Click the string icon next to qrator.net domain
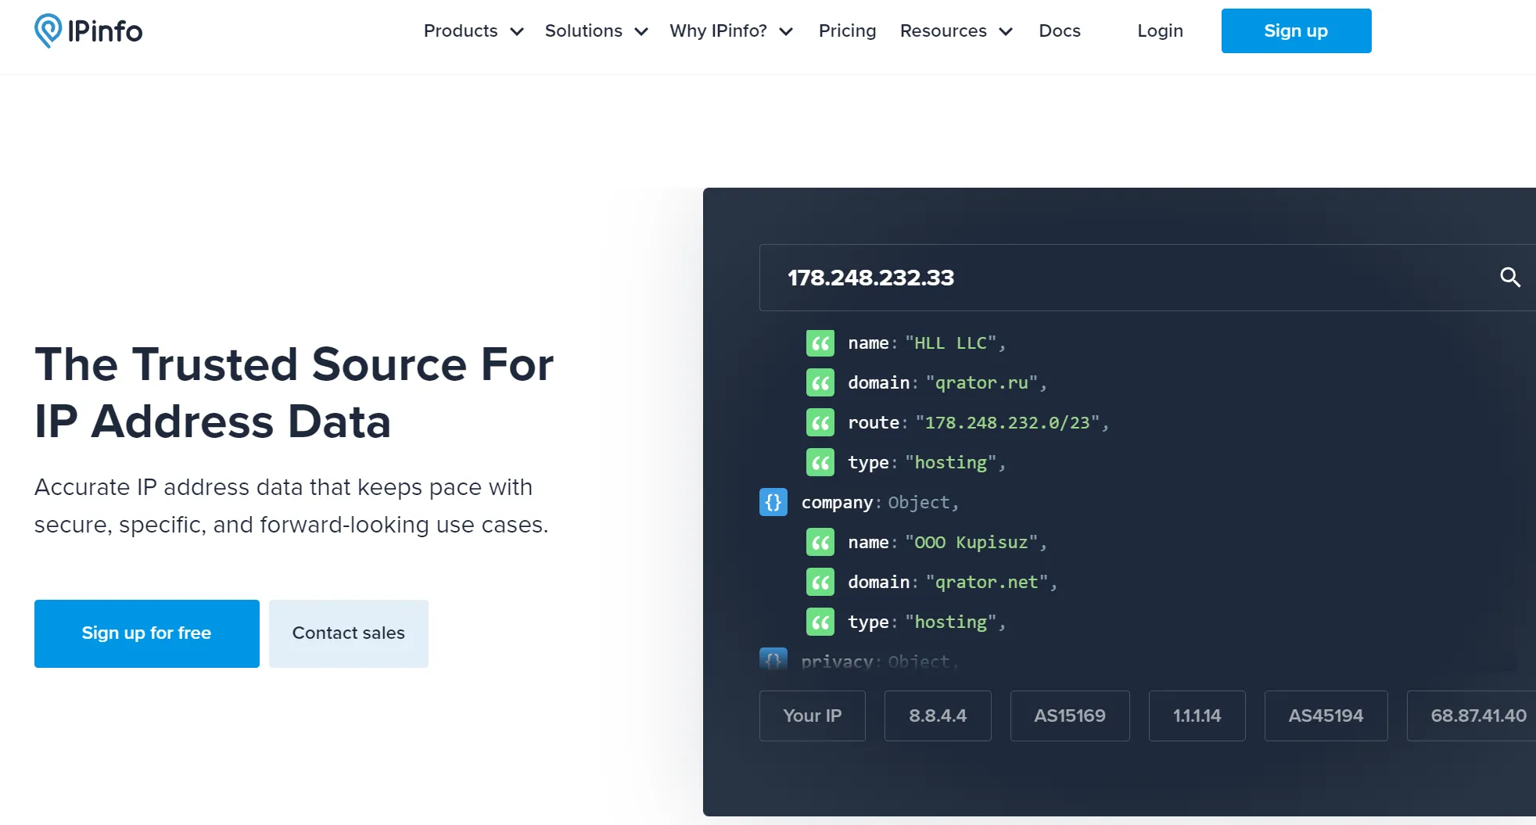Screen dimensions: 1536x825 (820, 583)
